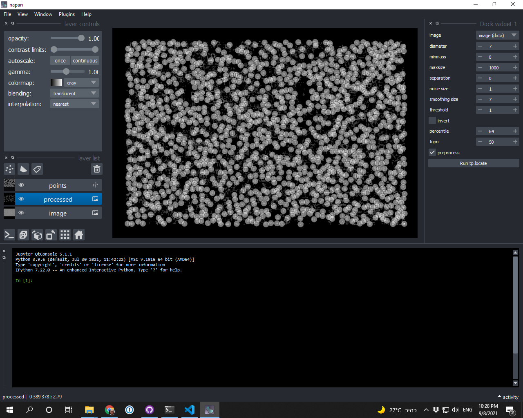Open the napari console icon
Screen dimensions: 523x418
point(9,235)
